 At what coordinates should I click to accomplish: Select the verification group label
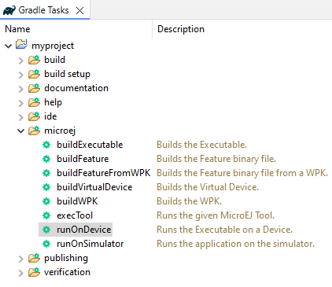67,272
